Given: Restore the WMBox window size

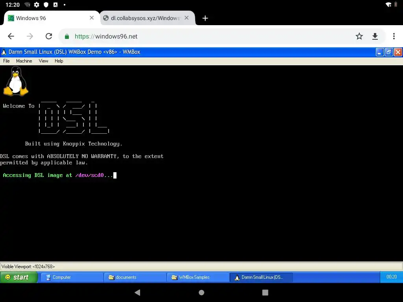Looking at the screenshot, I should click(389, 52).
